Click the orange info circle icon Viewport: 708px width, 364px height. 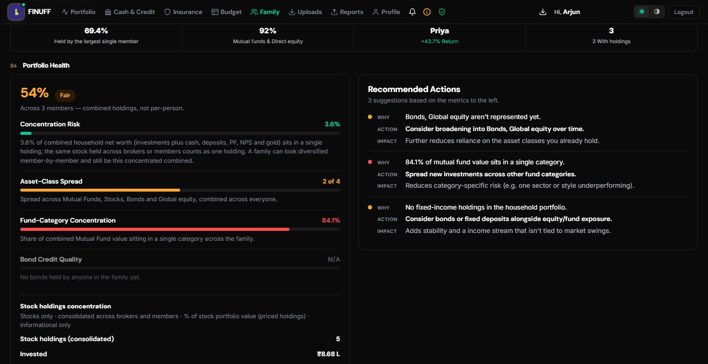427,12
